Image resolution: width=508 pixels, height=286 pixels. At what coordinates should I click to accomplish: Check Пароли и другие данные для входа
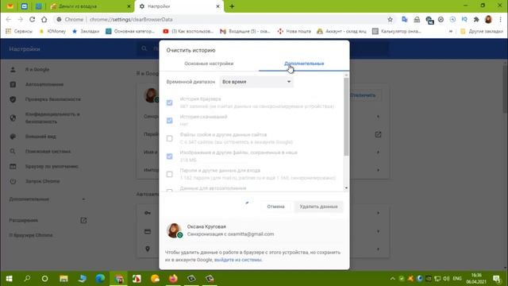click(169, 175)
